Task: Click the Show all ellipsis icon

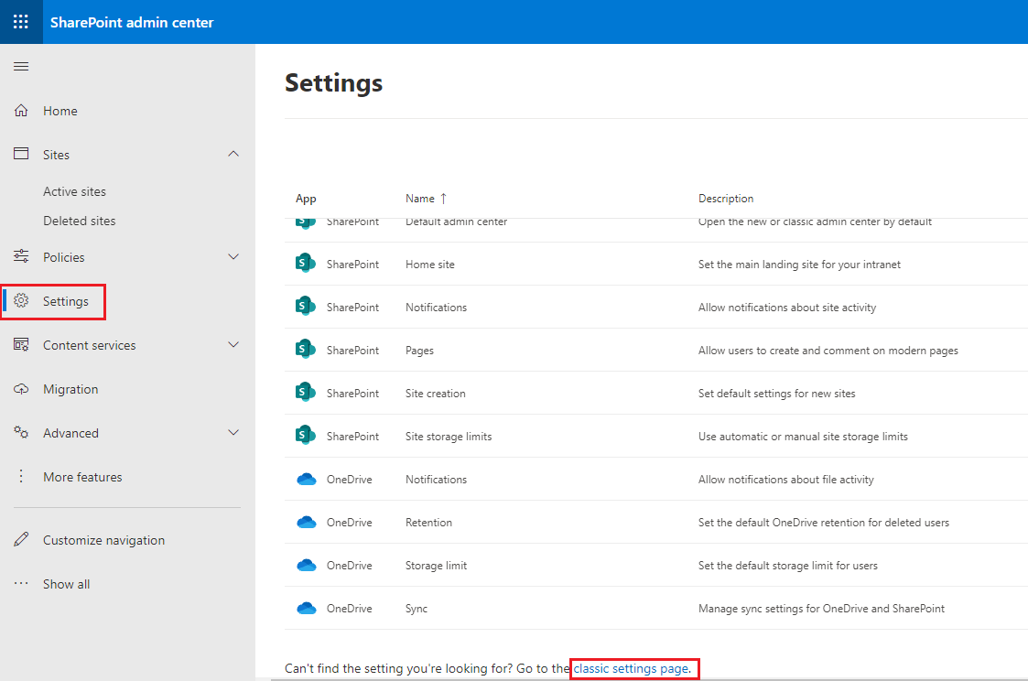Action: 21,583
